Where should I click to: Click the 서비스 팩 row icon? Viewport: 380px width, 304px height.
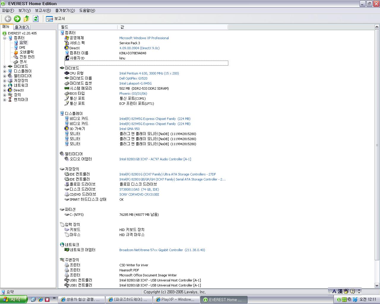coord(67,43)
